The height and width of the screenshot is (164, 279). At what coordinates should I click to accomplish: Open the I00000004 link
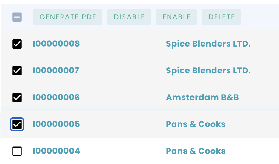coord(56,151)
